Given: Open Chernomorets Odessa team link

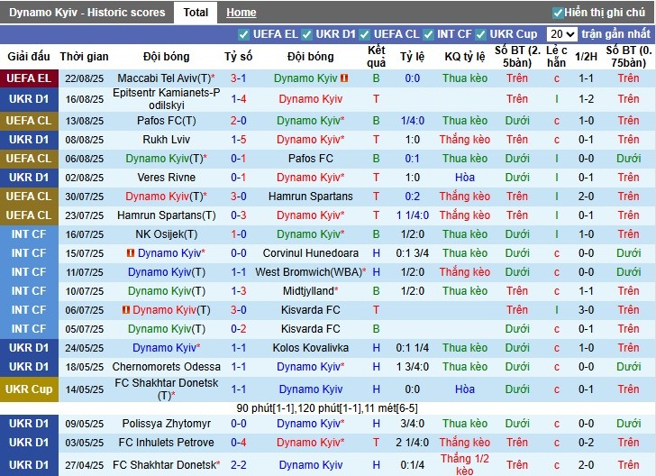Looking at the screenshot, I should 166,367.
